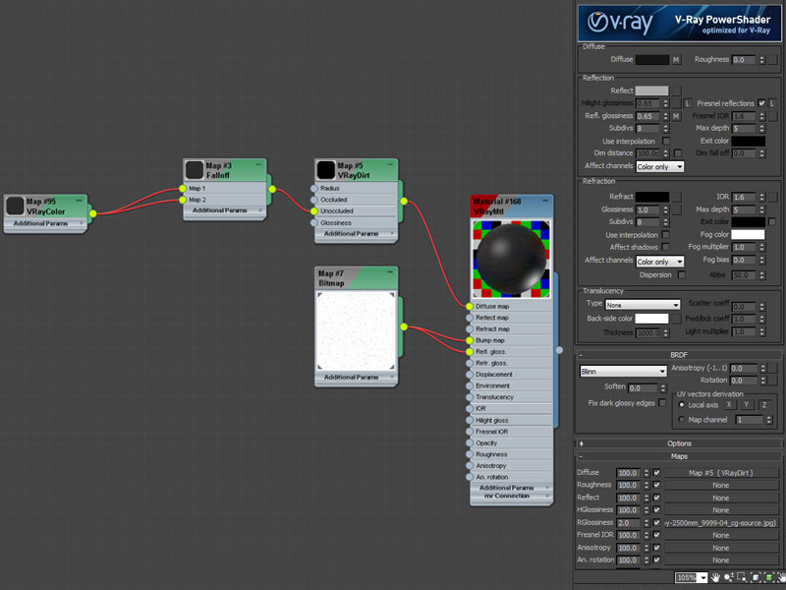Open Reflection Affect channels dropdown
The height and width of the screenshot is (590, 786).
click(659, 166)
